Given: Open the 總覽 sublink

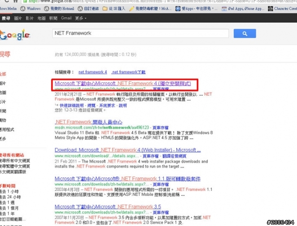Looking at the screenshot, I should [91, 105].
